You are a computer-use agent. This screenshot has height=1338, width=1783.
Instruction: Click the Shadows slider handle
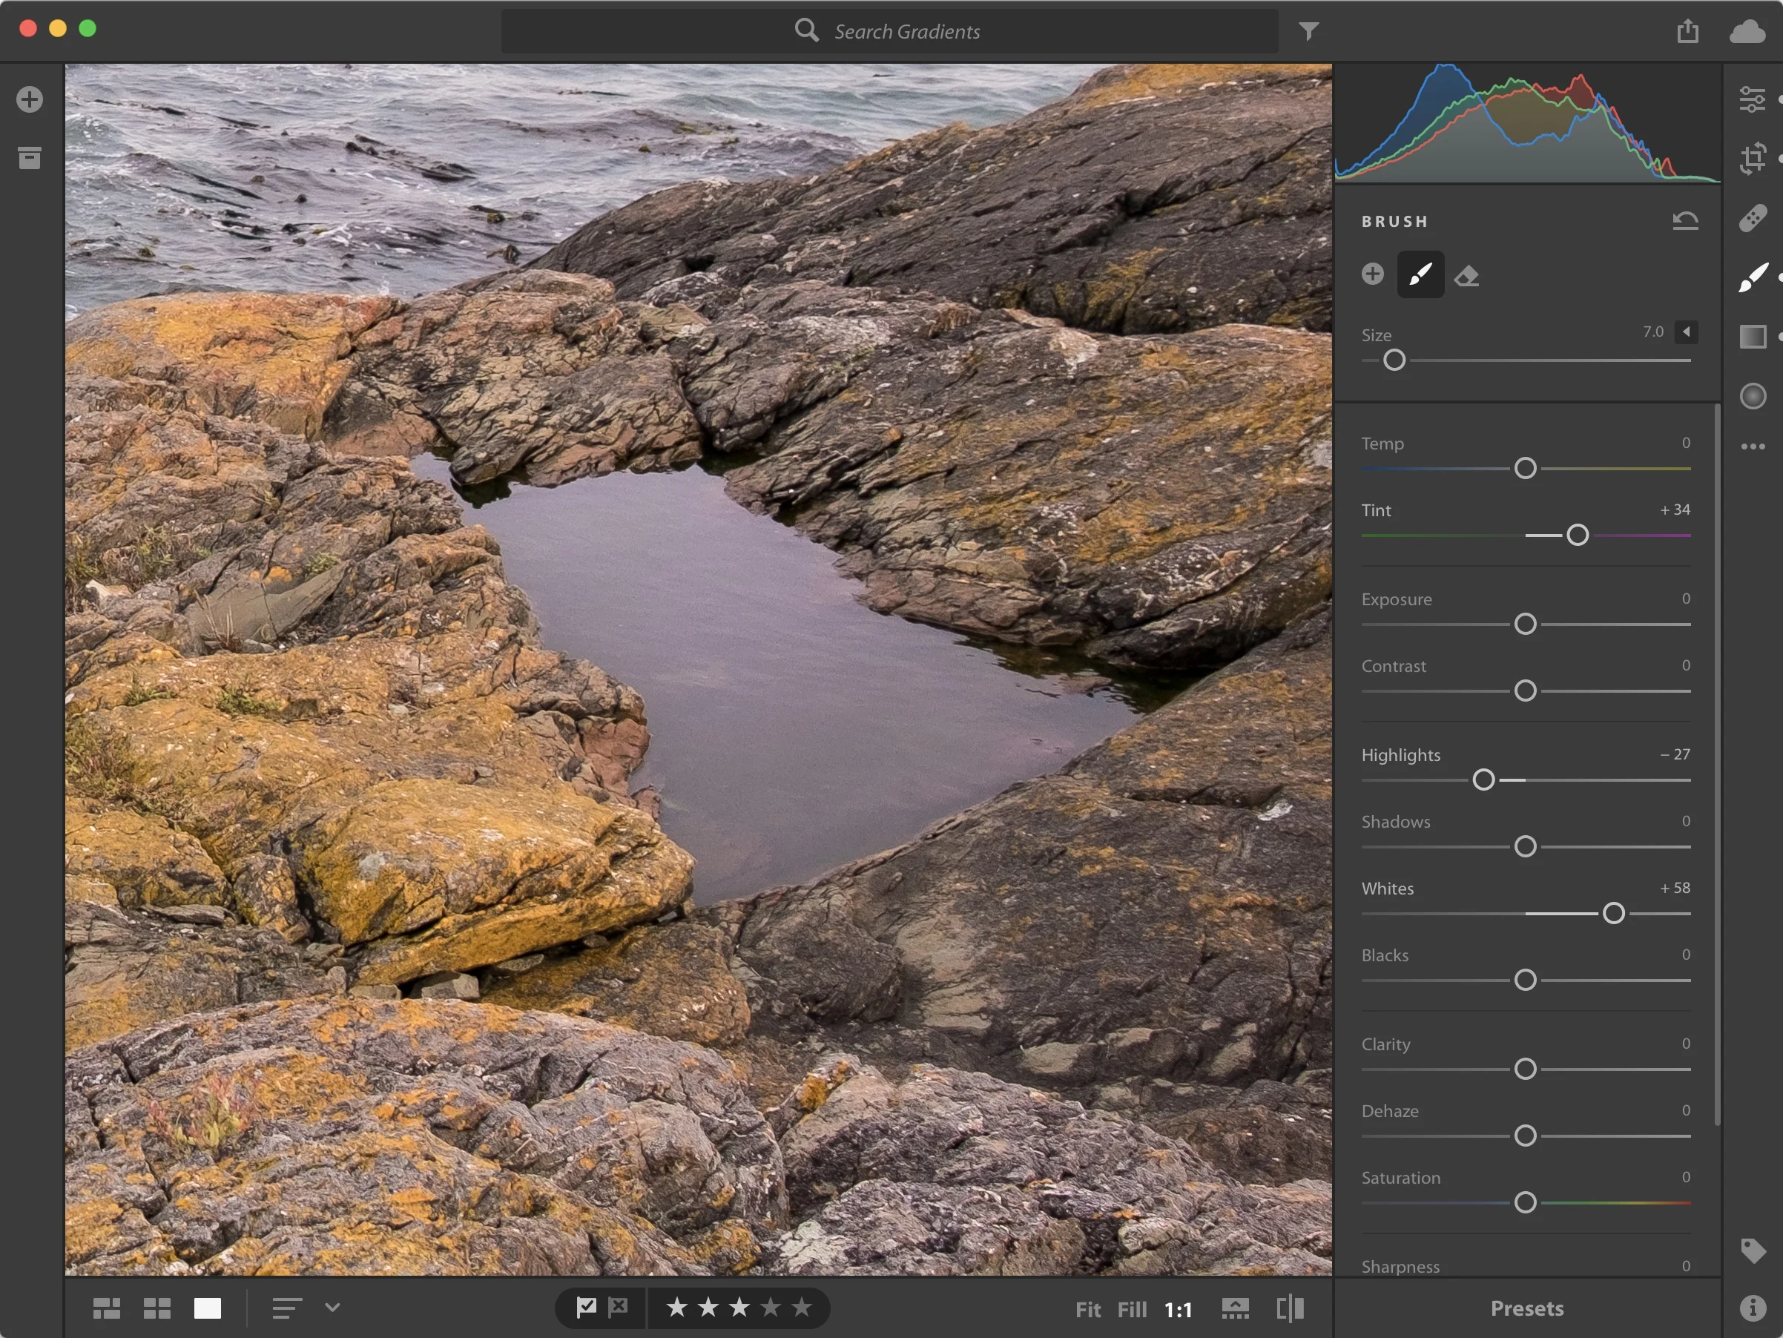1525,846
